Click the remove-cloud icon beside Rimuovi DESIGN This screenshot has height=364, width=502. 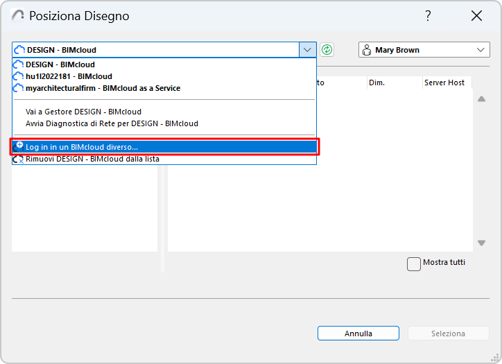click(x=19, y=159)
